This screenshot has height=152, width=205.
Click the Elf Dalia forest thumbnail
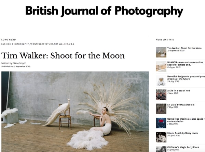pyautogui.click(x=161, y=109)
